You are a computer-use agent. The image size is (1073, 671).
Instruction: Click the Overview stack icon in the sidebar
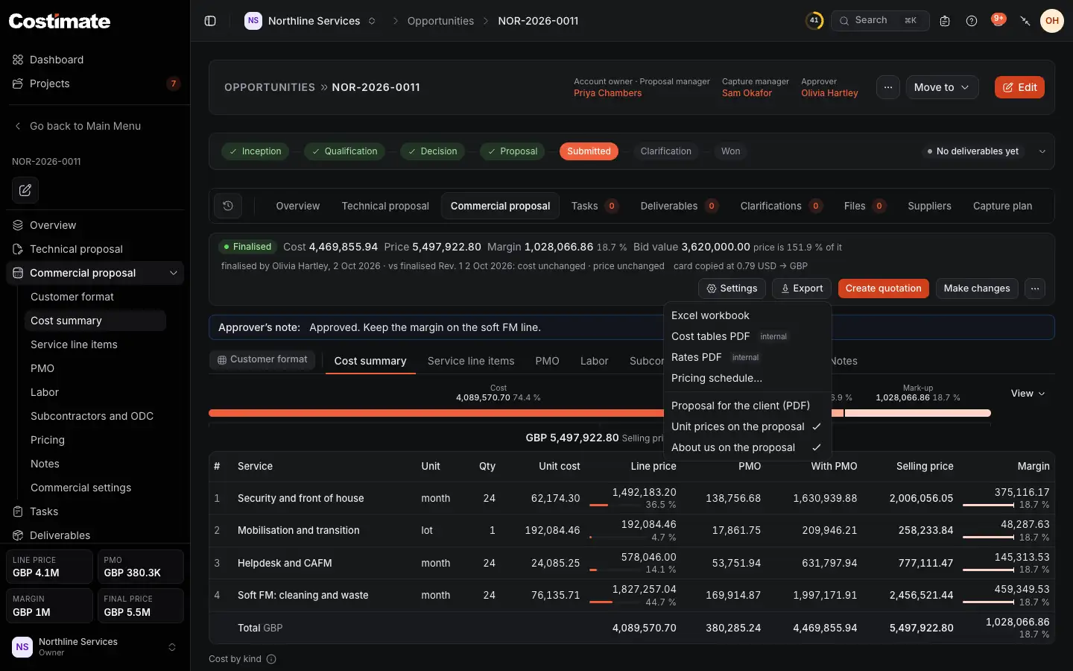click(x=18, y=225)
